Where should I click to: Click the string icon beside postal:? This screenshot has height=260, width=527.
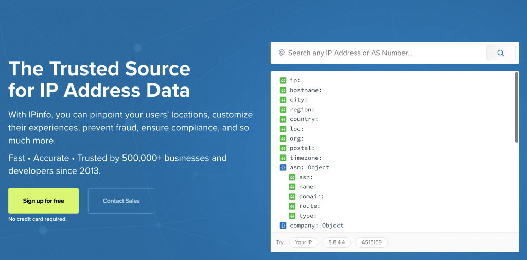coord(283,148)
